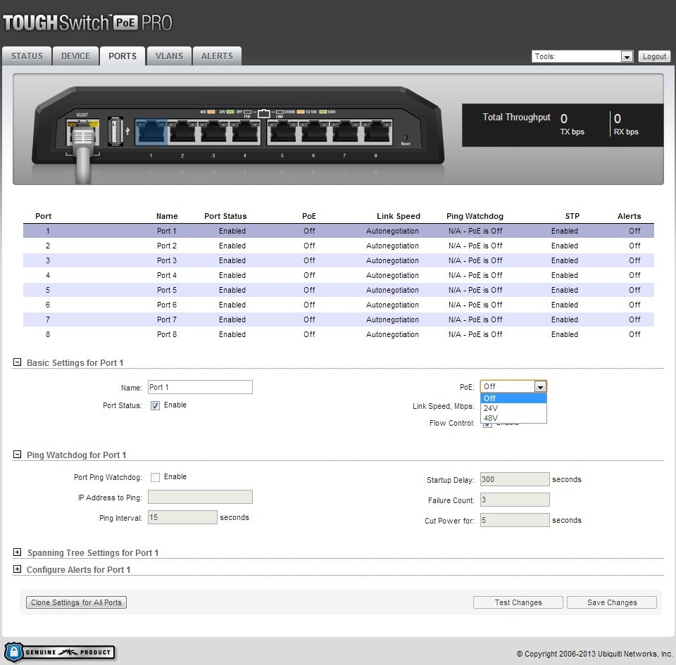The height and width of the screenshot is (665, 676).
Task: Choose 48V in the PoE dropdown list
Action: 513,418
